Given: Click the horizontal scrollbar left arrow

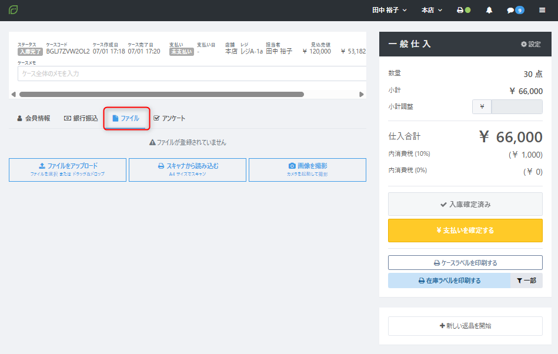Looking at the screenshot, I should tap(14, 94).
